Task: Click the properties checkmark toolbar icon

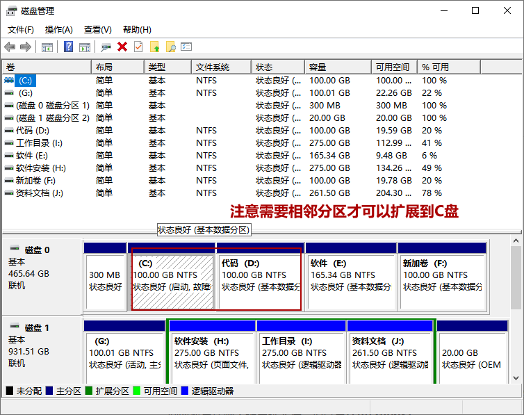Action: 138,47
